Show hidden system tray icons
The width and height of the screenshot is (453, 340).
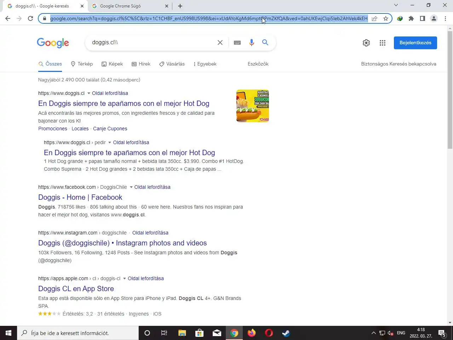click(373, 333)
